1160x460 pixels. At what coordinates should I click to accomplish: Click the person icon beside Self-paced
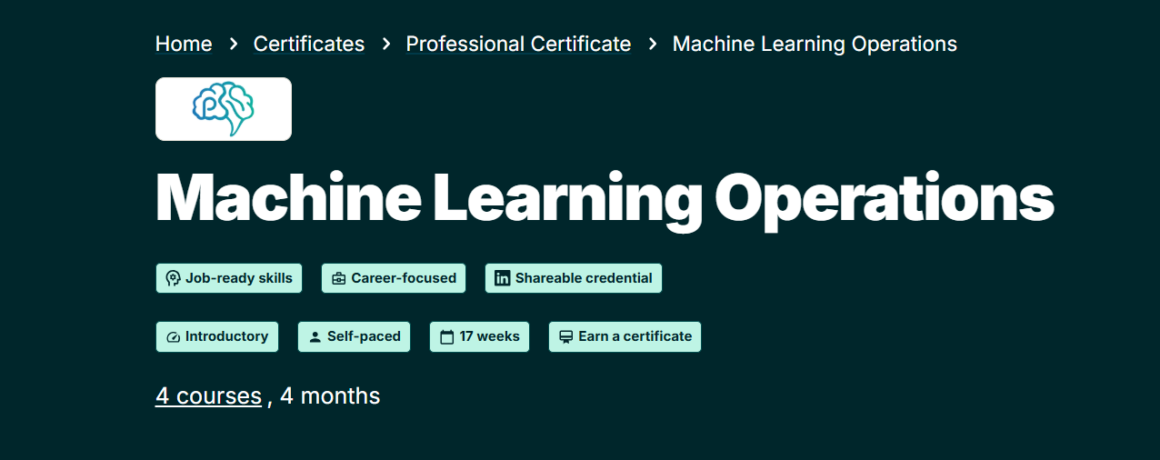coord(315,337)
